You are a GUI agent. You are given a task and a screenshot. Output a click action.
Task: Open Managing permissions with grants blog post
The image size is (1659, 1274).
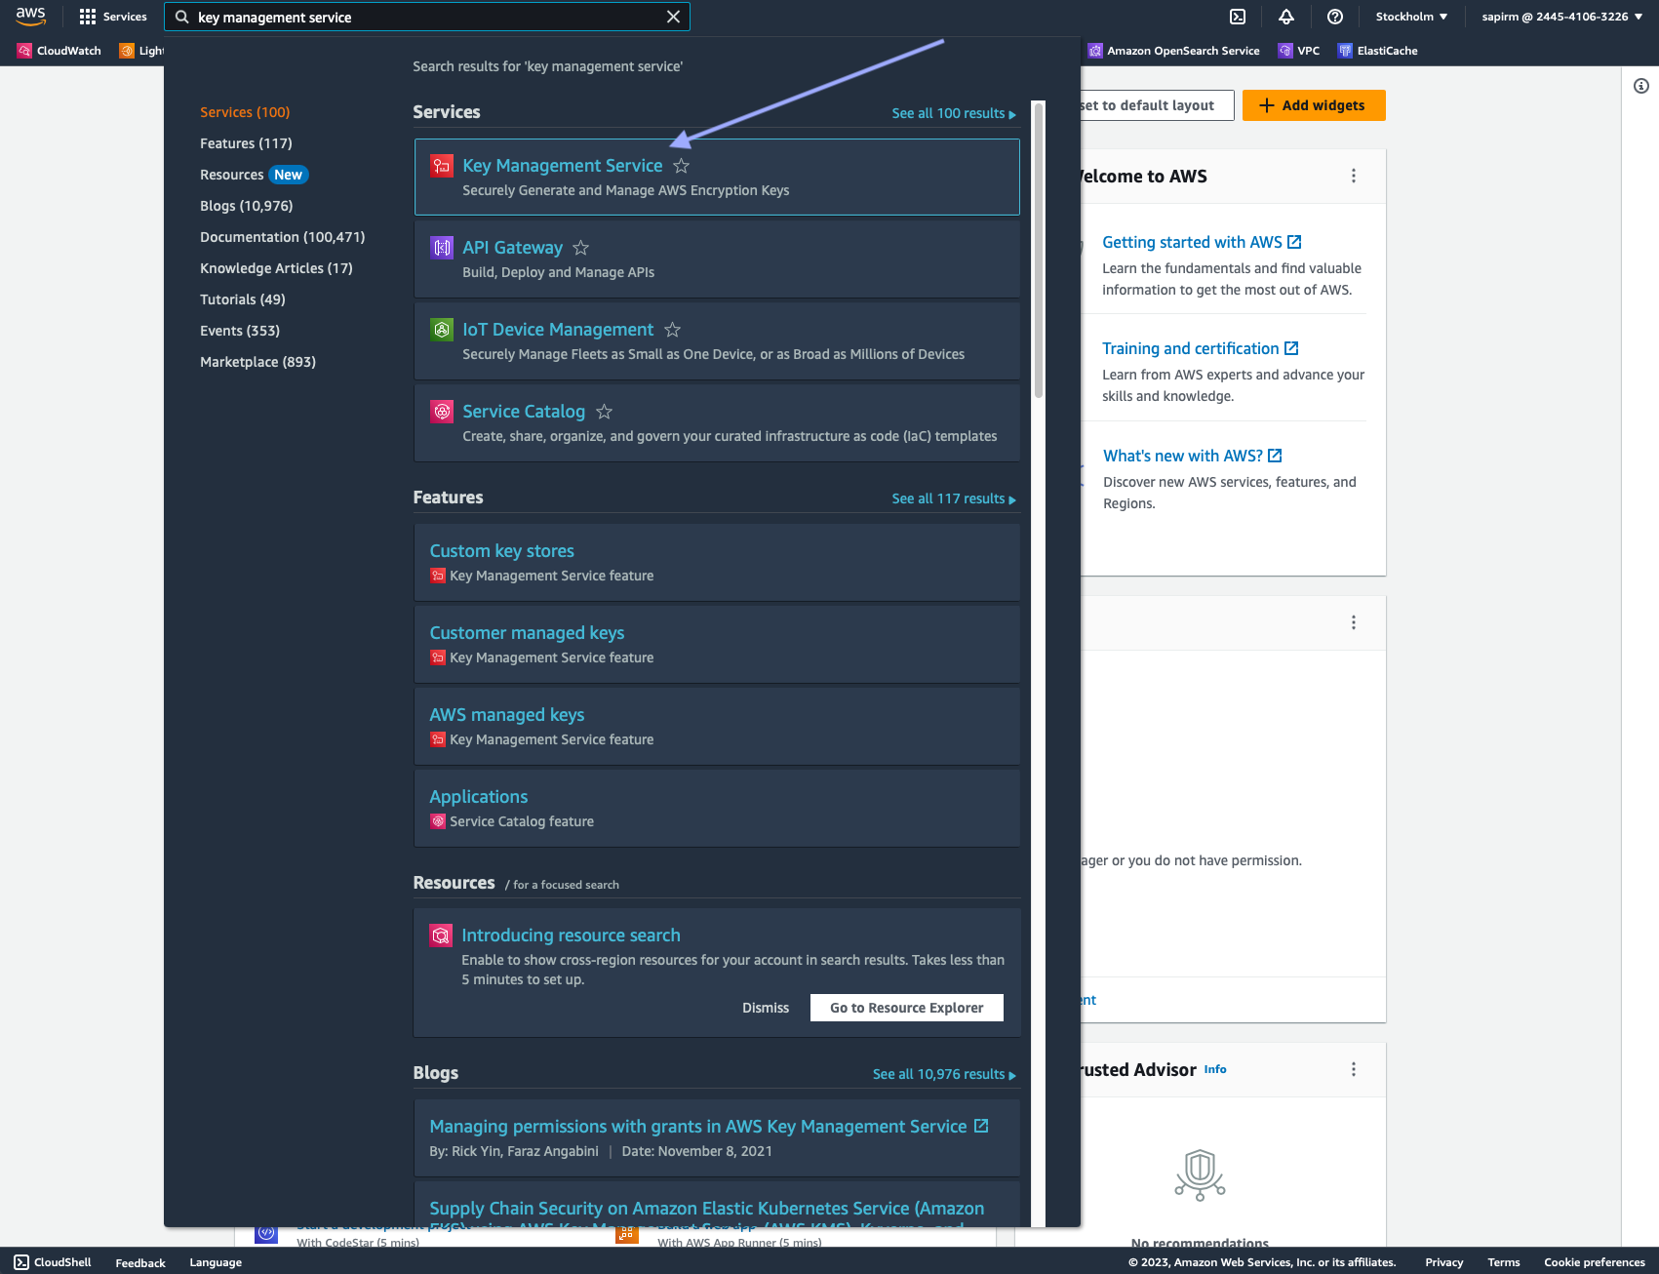click(709, 1127)
